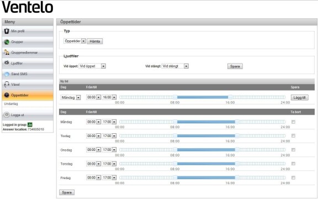Click the Min profil icon
318x199 pixels.
[7, 31]
